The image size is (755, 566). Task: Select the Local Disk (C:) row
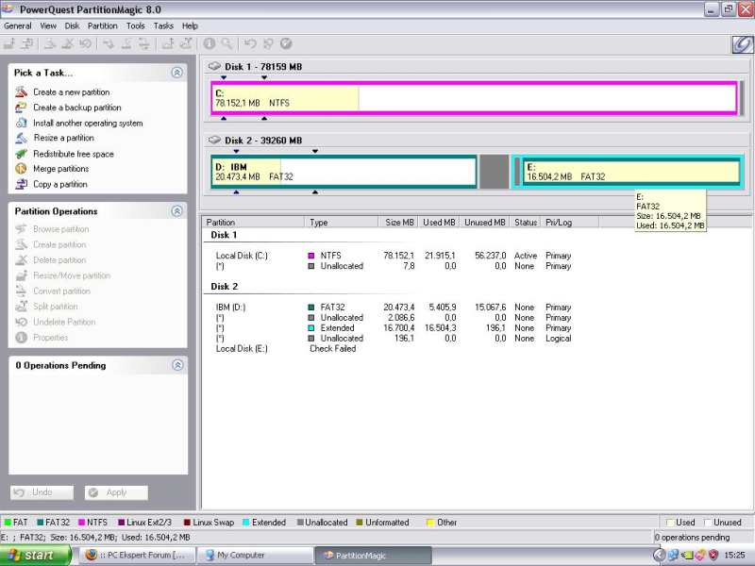(x=242, y=256)
